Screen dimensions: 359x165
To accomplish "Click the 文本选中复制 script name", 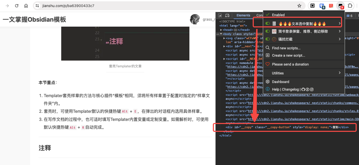I will pyautogui.click(x=302, y=23).
